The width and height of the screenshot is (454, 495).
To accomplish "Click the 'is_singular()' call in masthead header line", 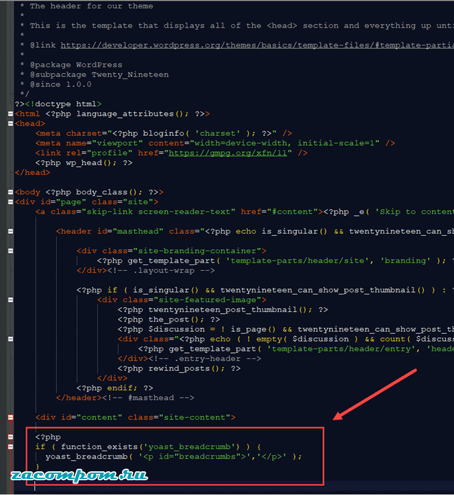I will pyautogui.click(x=295, y=231).
